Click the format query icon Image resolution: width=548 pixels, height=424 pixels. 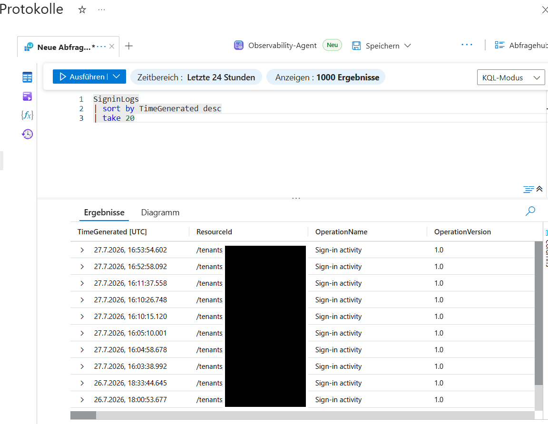(x=528, y=189)
